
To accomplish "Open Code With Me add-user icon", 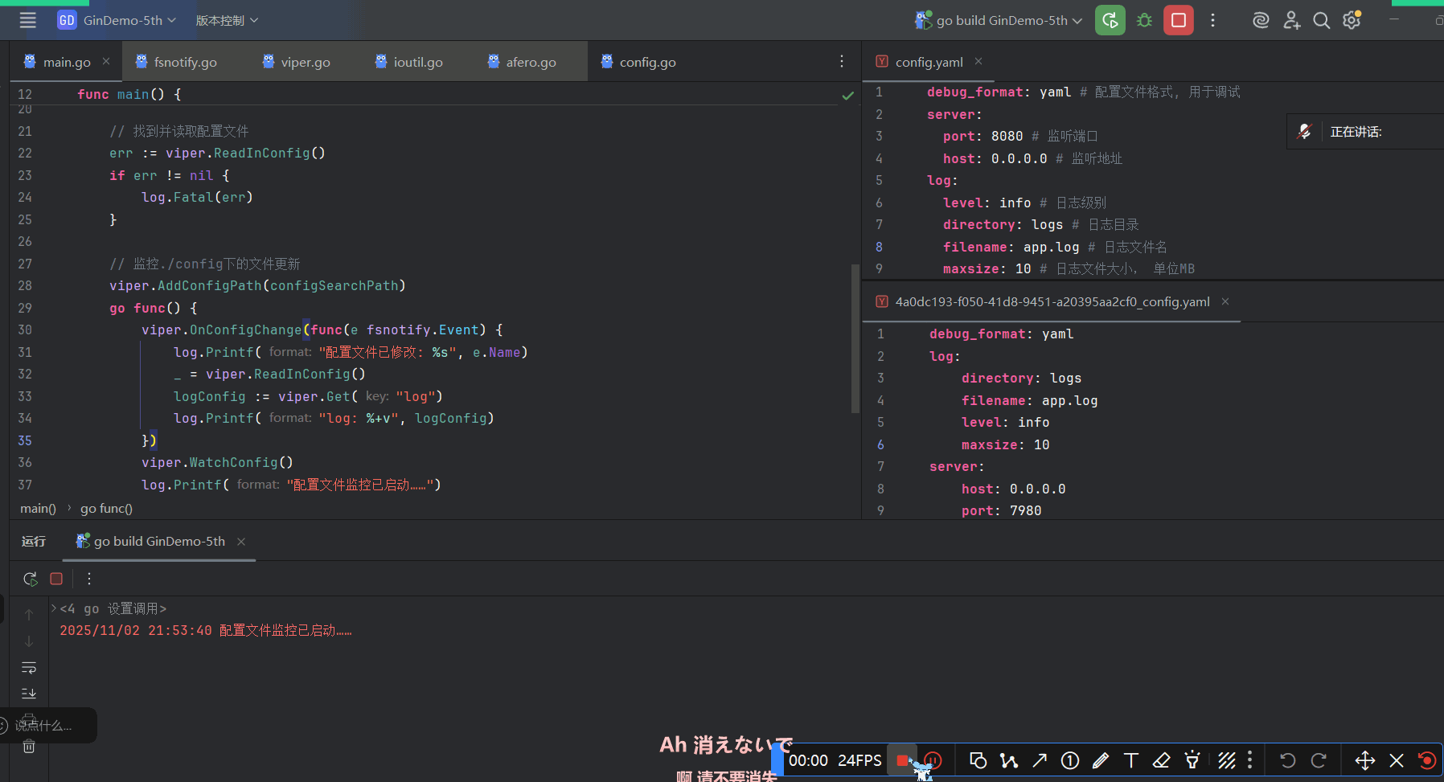I will click(x=1291, y=20).
